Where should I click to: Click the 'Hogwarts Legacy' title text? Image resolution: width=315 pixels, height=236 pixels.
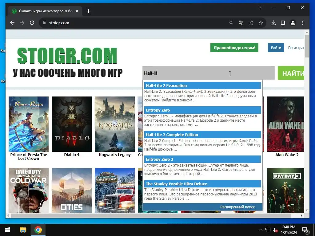click(x=115, y=155)
